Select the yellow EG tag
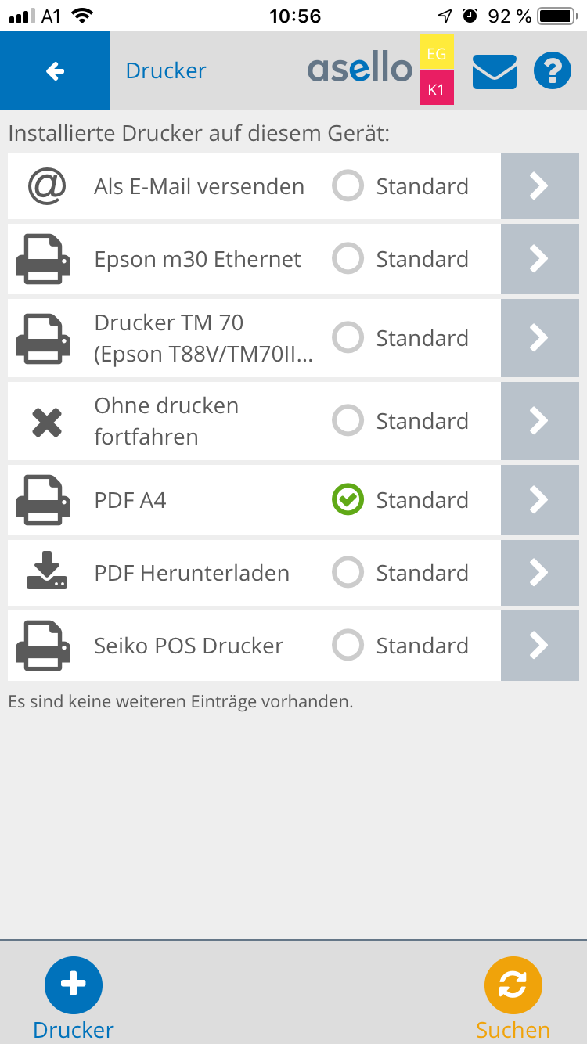 [x=437, y=53]
